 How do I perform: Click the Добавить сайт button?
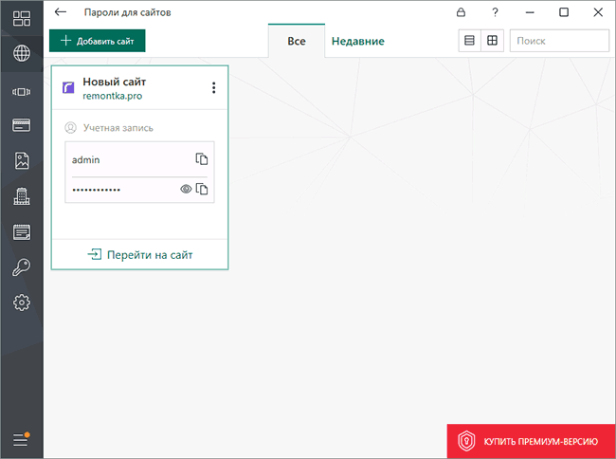point(97,41)
